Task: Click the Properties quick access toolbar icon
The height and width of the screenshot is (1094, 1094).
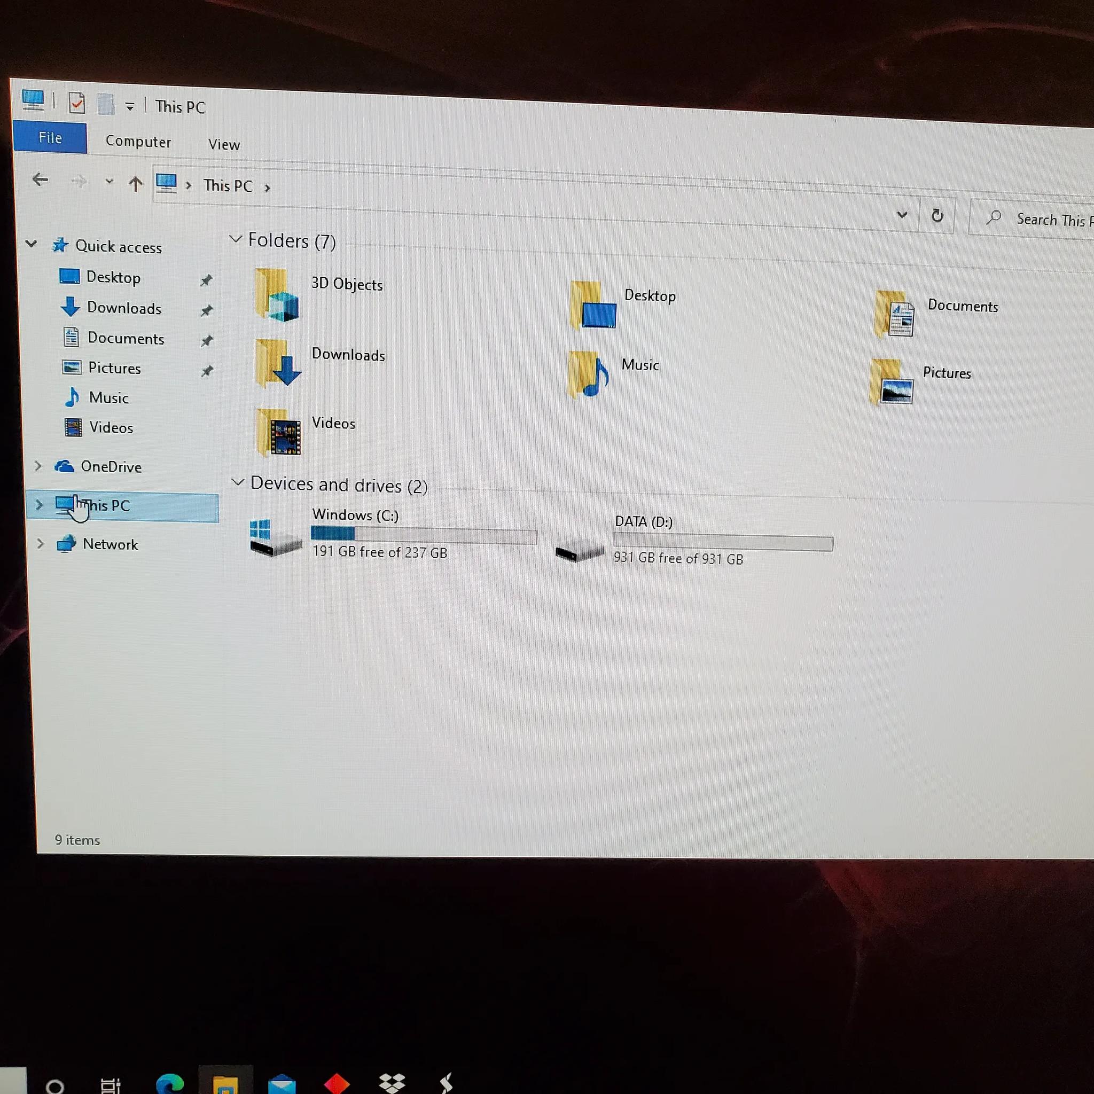Action: point(76,103)
